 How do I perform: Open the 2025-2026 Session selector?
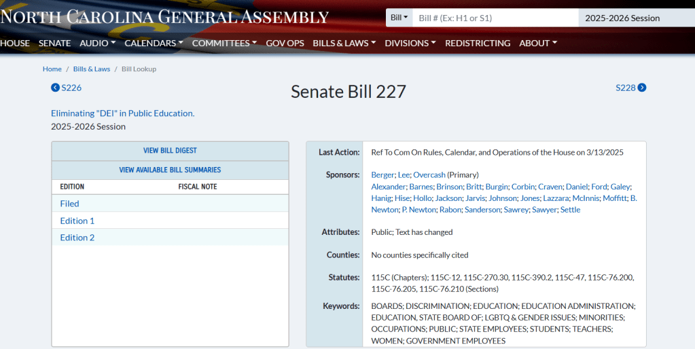(635, 18)
